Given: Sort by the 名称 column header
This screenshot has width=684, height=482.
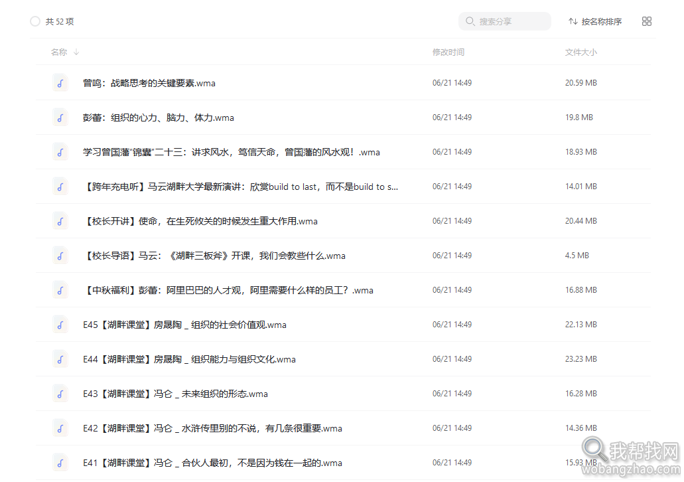Looking at the screenshot, I should tap(59, 52).
